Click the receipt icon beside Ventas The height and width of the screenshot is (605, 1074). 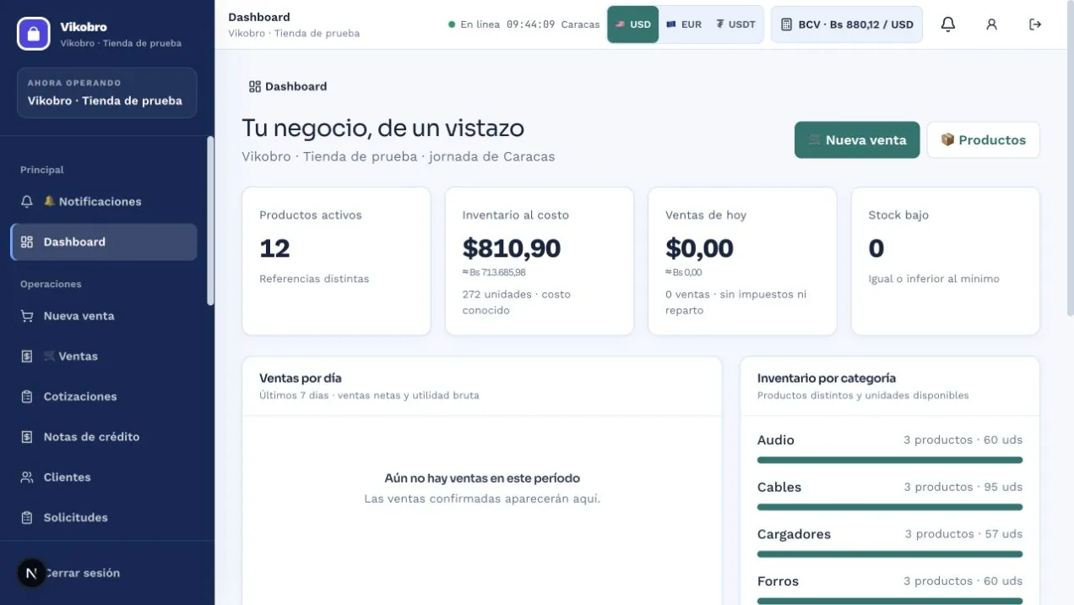coord(27,357)
